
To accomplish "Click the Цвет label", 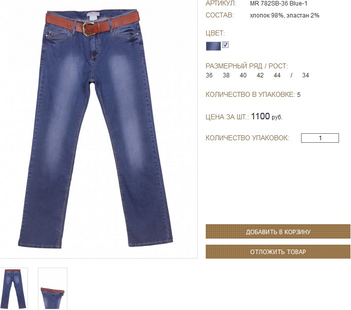I will tap(215, 33).
